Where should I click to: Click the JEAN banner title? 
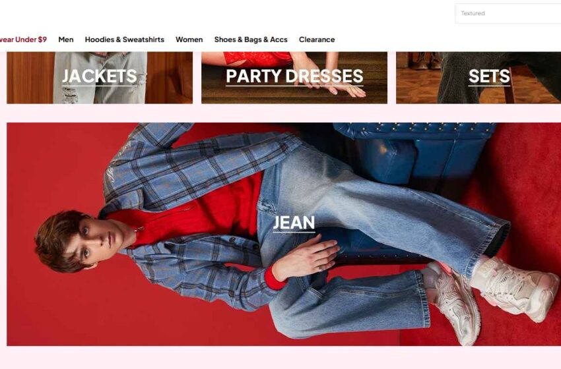(x=294, y=223)
